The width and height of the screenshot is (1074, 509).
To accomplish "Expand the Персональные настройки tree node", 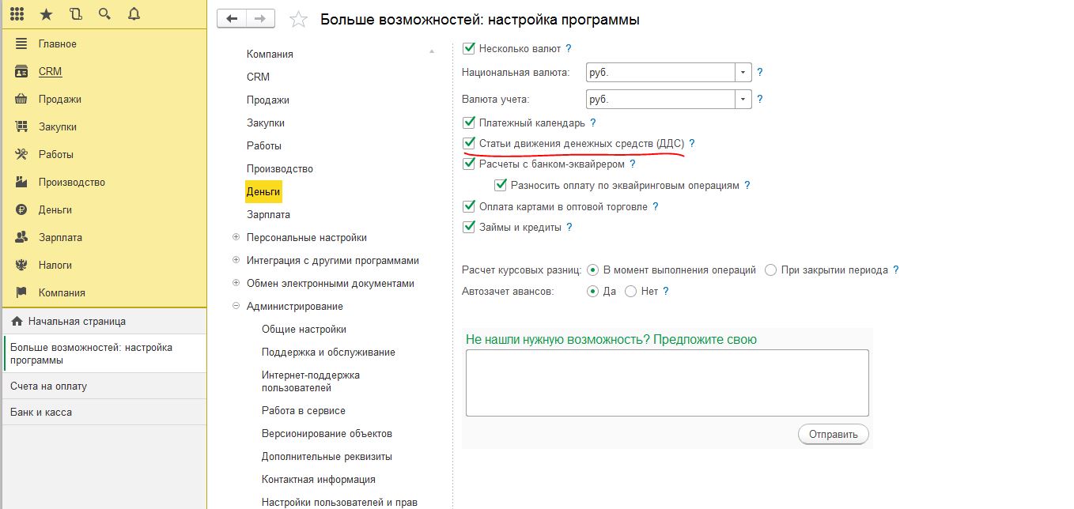I will 236,237.
